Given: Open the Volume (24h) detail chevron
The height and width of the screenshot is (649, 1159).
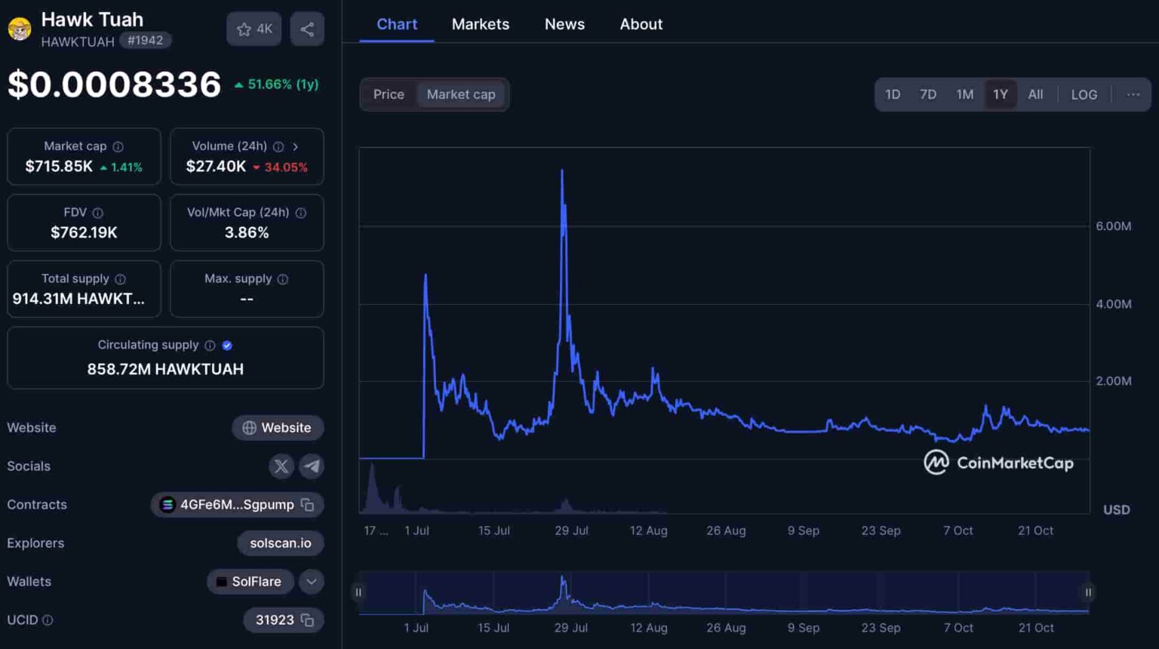Looking at the screenshot, I should point(296,146).
